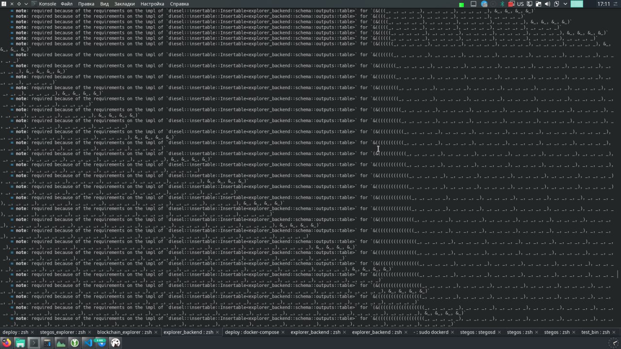Open the removable devices tray icon
This screenshot has width=621, height=349.
point(539,4)
